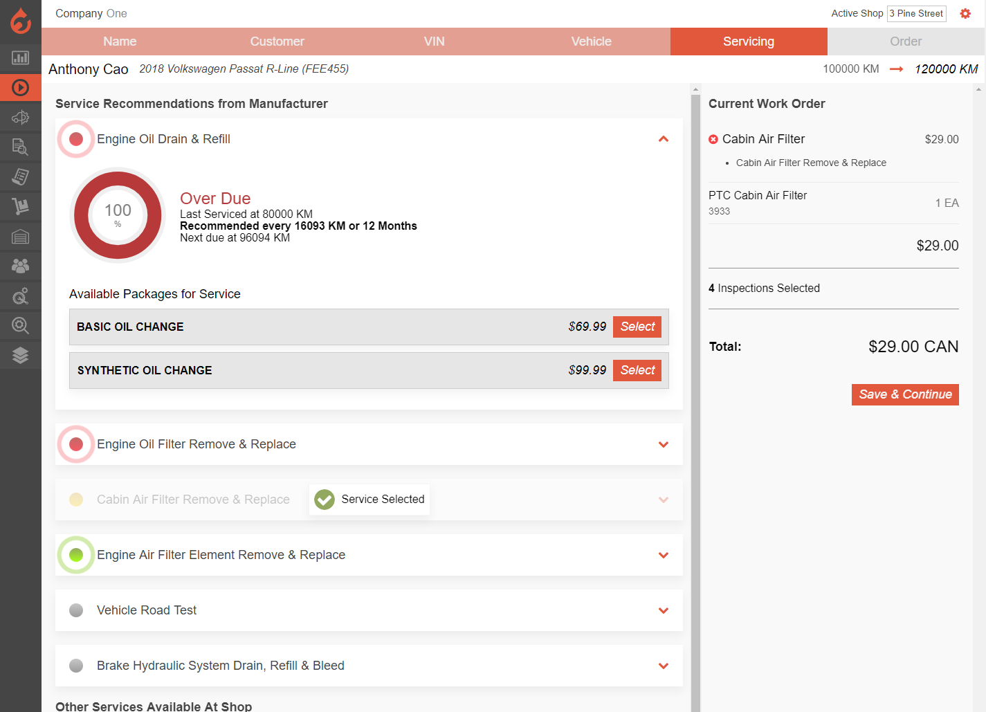Expand Engine Oil Filter Remove & Replace
The width and height of the screenshot is (986, 712).
click(x=664, y=444)
